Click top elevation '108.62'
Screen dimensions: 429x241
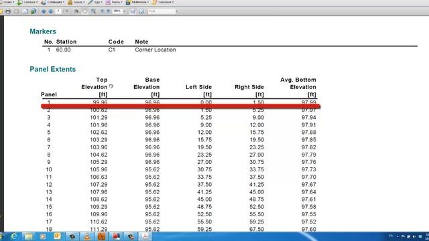(99, 199)
